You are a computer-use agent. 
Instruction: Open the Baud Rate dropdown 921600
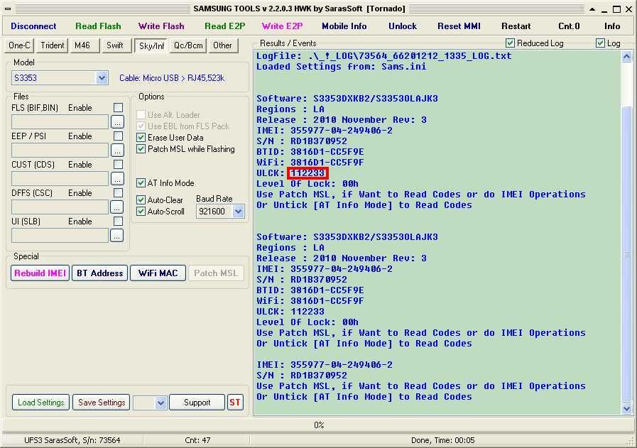[238, 211]
